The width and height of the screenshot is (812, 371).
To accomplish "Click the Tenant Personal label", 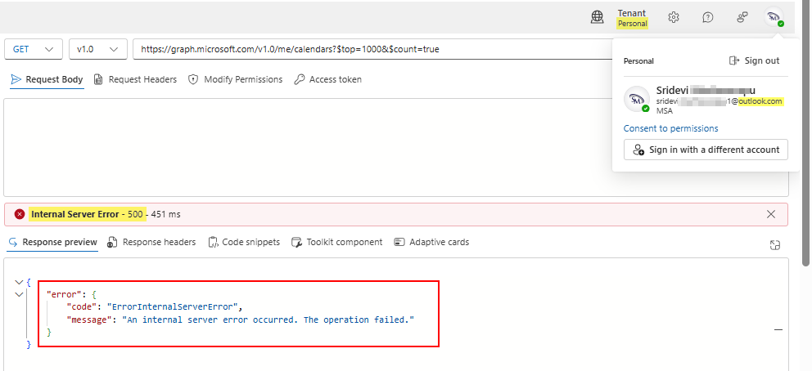I will click(632, 18).
